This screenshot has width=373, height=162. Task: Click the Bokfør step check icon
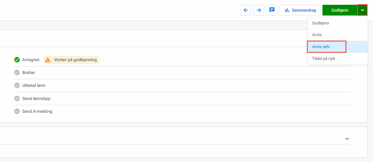[17, 72]
